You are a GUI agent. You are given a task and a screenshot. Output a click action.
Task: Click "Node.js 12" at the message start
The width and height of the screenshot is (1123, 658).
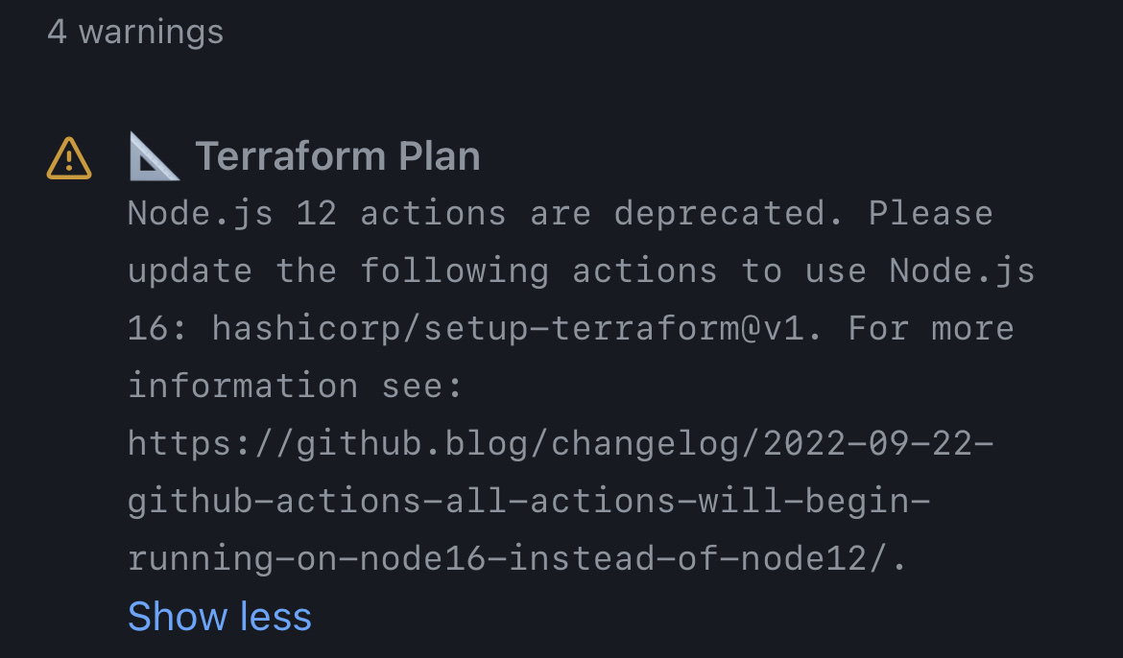[x=232, y=214]
